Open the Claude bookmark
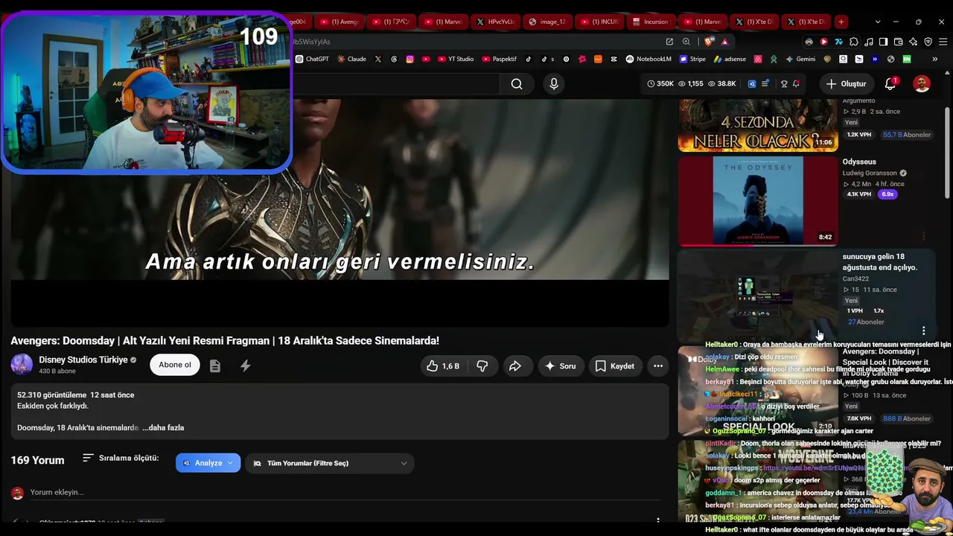 pyautogui.click(x=351, y=59)
